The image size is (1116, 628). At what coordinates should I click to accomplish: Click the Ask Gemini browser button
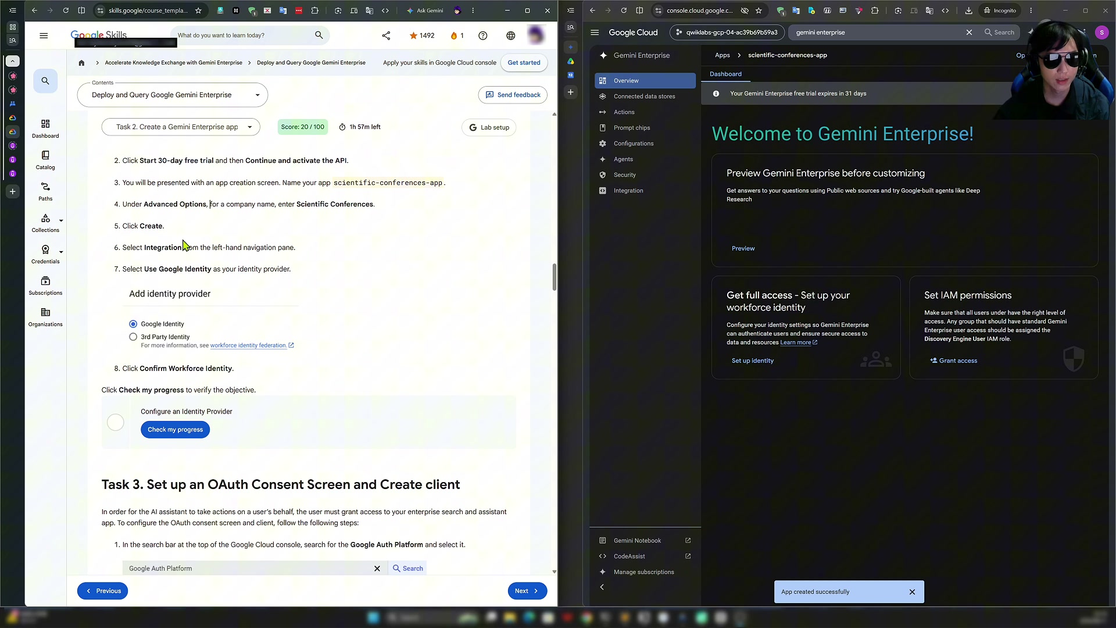tap(425, 10)
